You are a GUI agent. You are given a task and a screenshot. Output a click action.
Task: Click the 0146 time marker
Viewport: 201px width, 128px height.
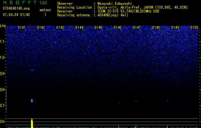tap(118, 28)
